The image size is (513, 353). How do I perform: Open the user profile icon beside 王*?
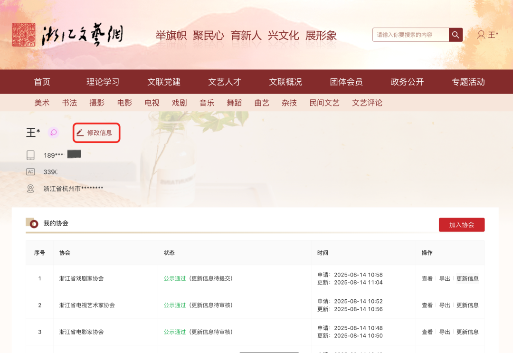(481, 35)
